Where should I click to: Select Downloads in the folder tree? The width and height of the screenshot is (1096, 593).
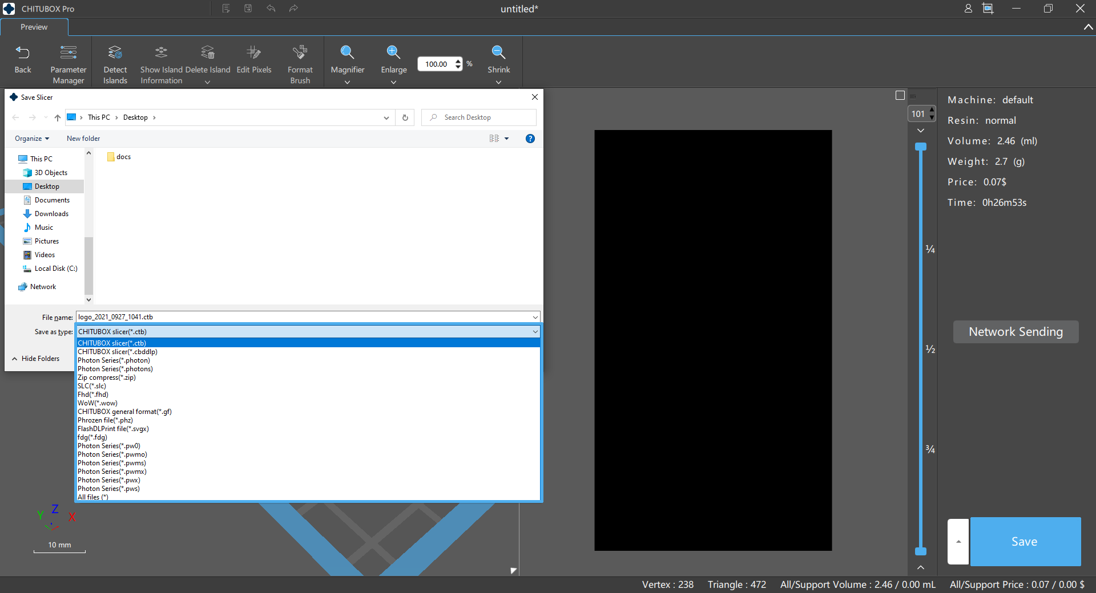[x=51, y=214]
